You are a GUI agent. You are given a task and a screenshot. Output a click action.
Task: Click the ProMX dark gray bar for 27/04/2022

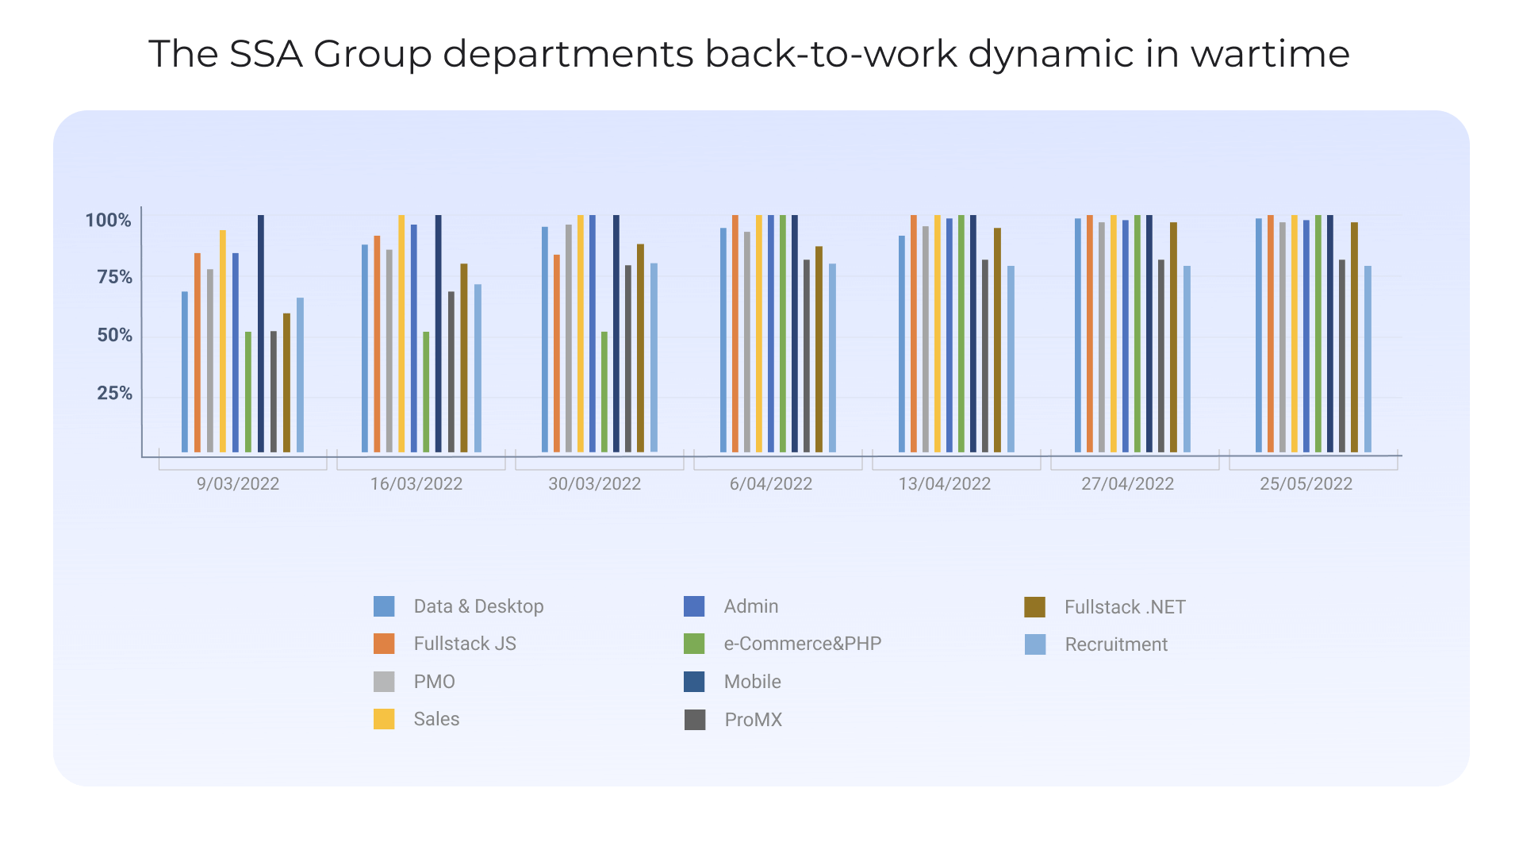point(1161,356)
